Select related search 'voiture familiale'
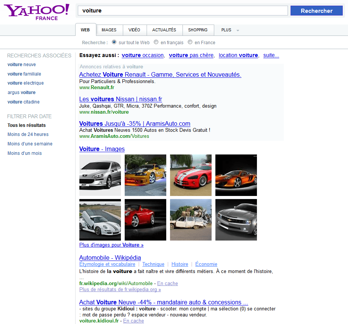This screenshot has width=348, height=324. point(24,74)
